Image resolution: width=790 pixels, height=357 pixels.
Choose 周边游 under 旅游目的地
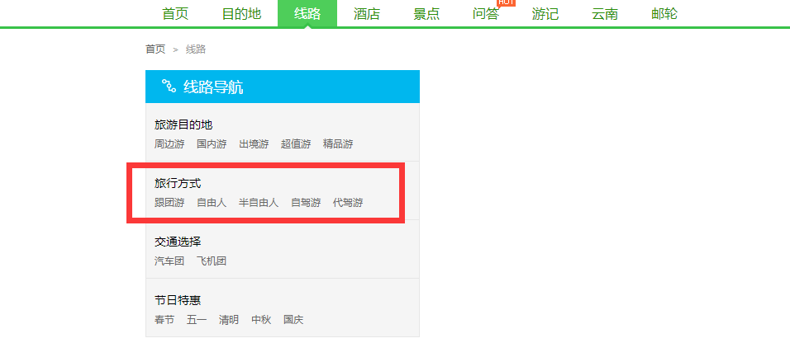[169, 144]
